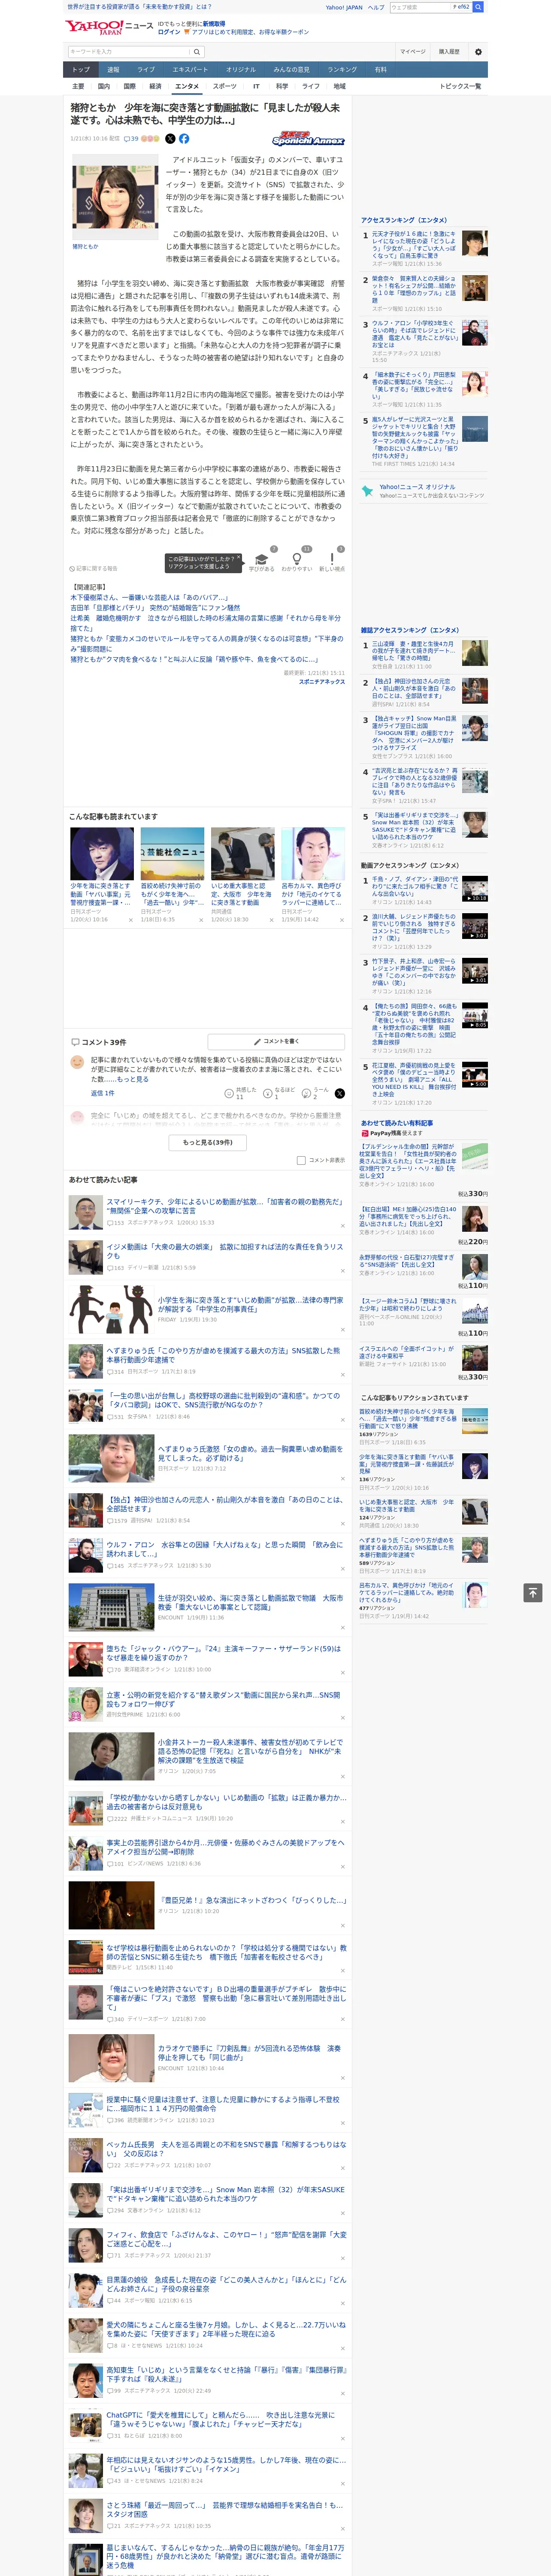Click the ヘルプ link at top

click(x=375, y=7)
